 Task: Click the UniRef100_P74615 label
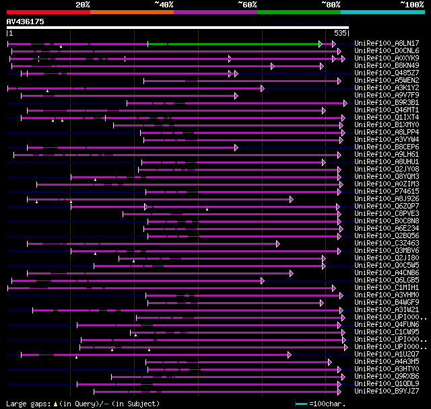pyautogui.click(x=387, y=191)
